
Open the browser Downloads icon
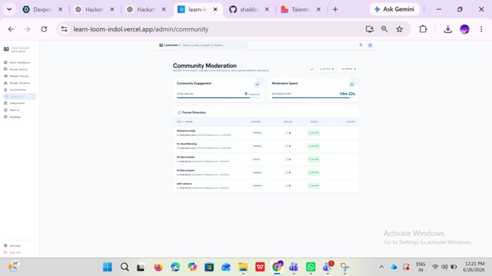(448, 29)
